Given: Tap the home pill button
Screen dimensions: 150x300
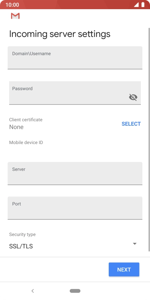Looking at the screenshot, I should [75, 291].
